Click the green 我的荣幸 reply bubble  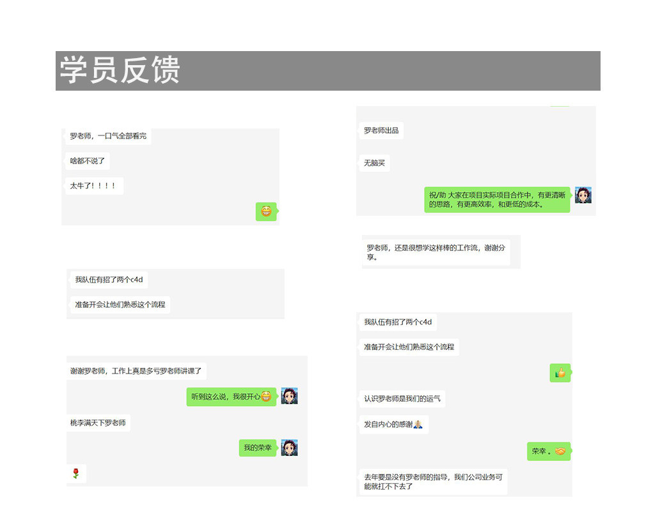[x=258, y=448]
